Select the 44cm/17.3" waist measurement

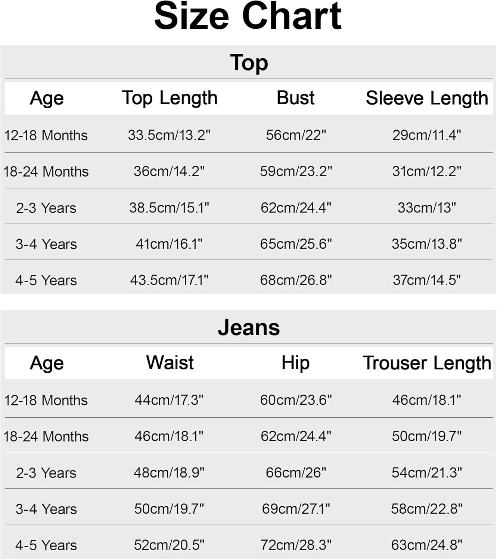169,400
